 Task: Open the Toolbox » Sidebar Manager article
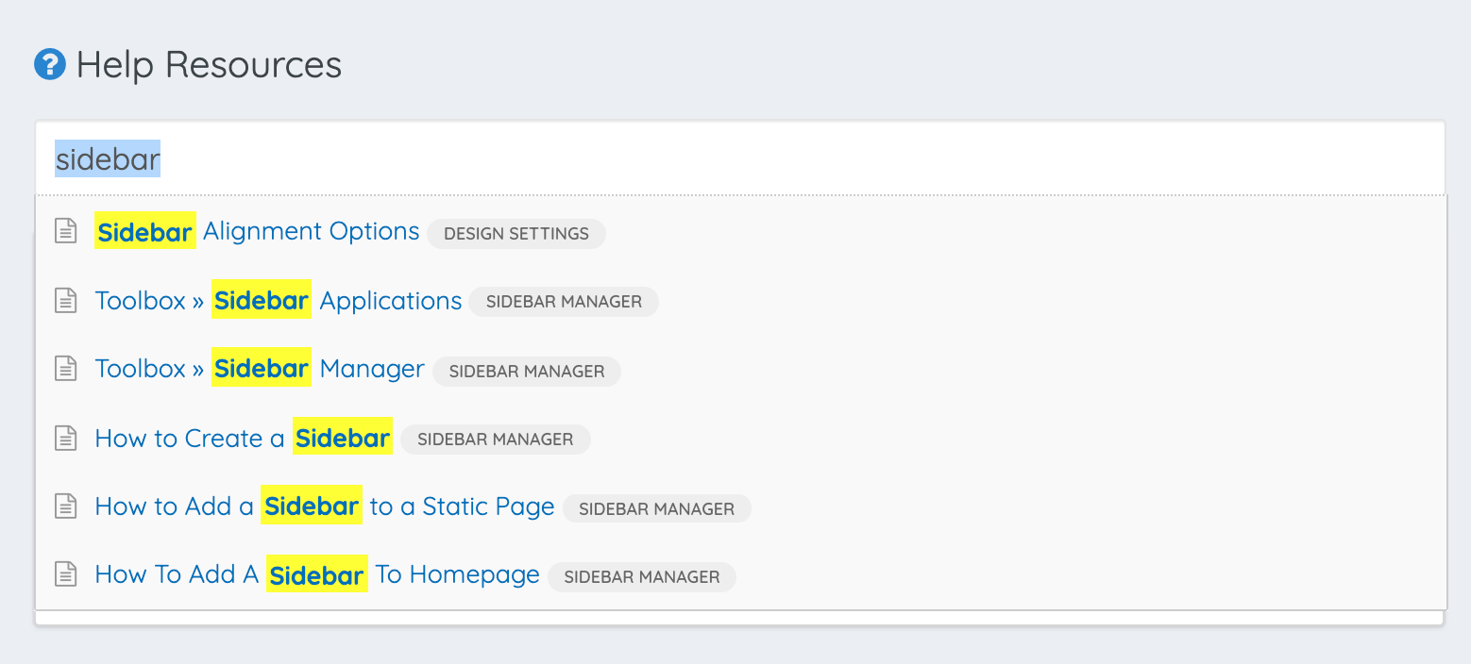(260, 369)
